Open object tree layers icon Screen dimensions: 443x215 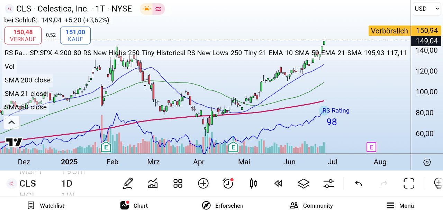pos(304,183)
